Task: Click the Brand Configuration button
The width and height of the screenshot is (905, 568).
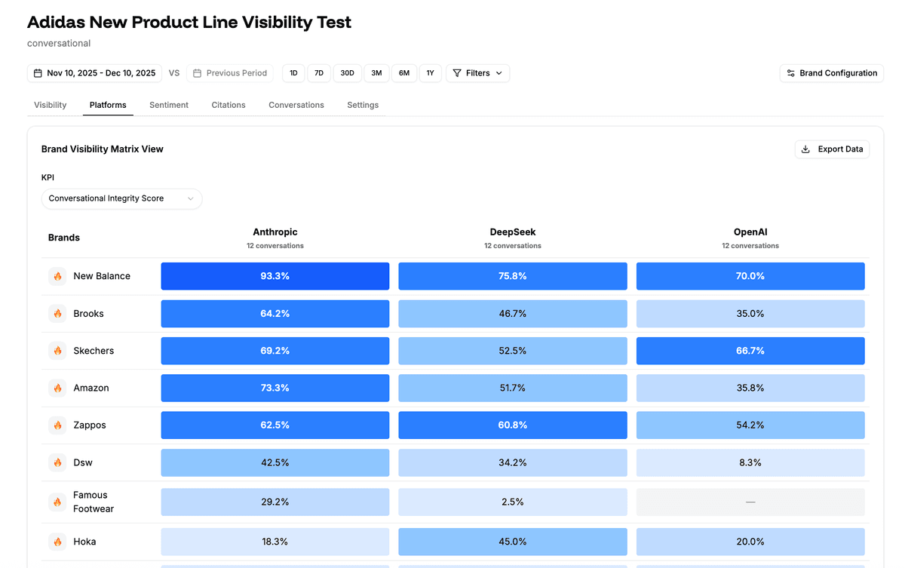Action: (831, 72)
